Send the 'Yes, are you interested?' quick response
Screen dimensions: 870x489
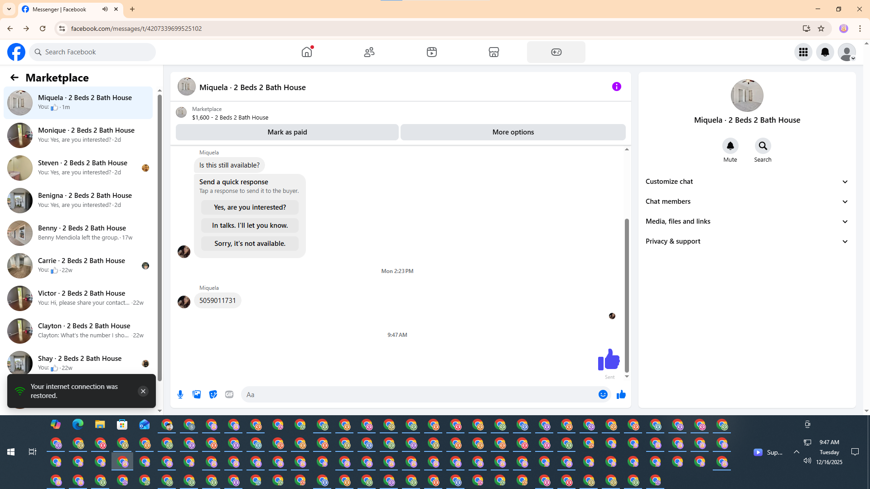point(250,207)
